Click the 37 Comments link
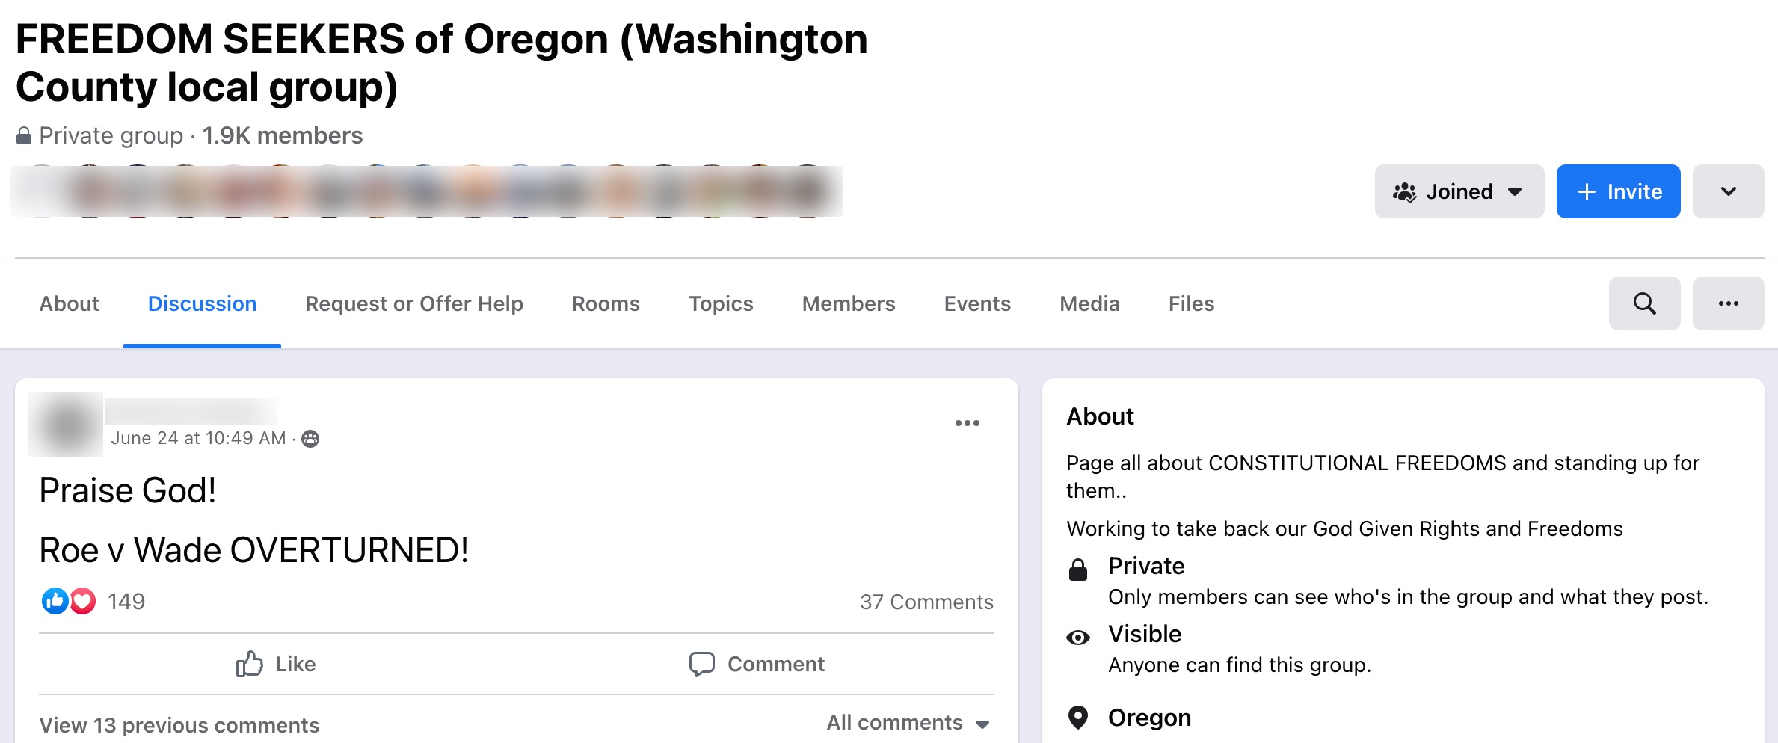 [927, 602]
